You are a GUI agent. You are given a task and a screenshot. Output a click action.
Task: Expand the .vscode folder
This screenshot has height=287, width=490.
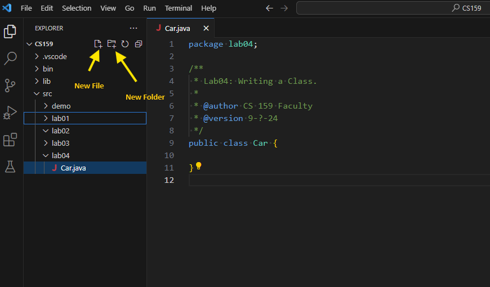coord(55,56)
